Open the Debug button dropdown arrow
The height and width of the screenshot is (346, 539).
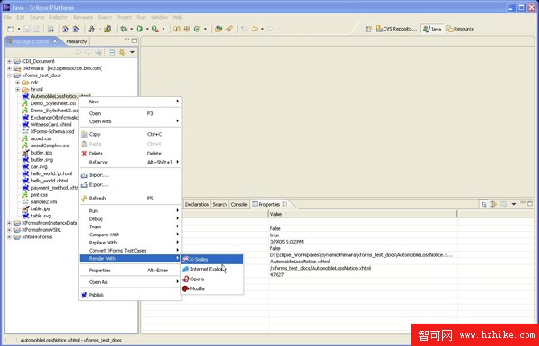131,30
